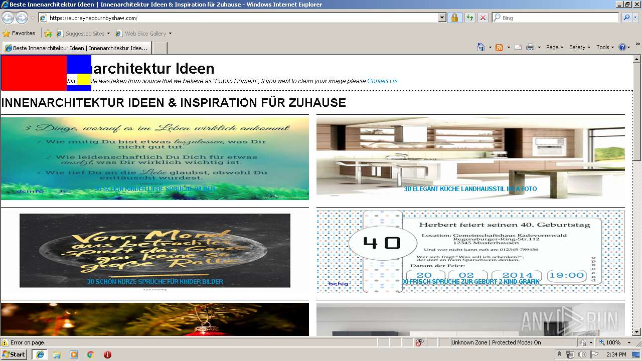
Task: Click the Bing search input field
Action: point(556,18)
